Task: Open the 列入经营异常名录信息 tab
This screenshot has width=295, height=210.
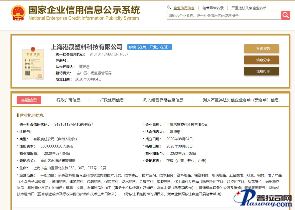Action: (163, 100)
